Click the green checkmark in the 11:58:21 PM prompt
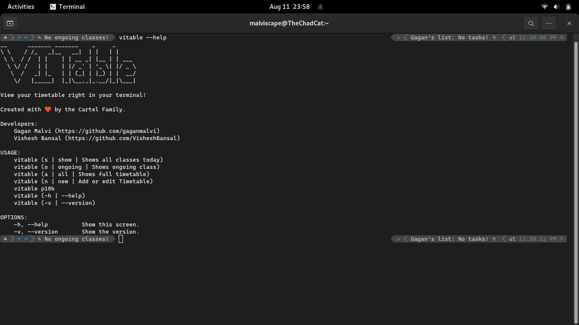 click(x=398, y=239)
